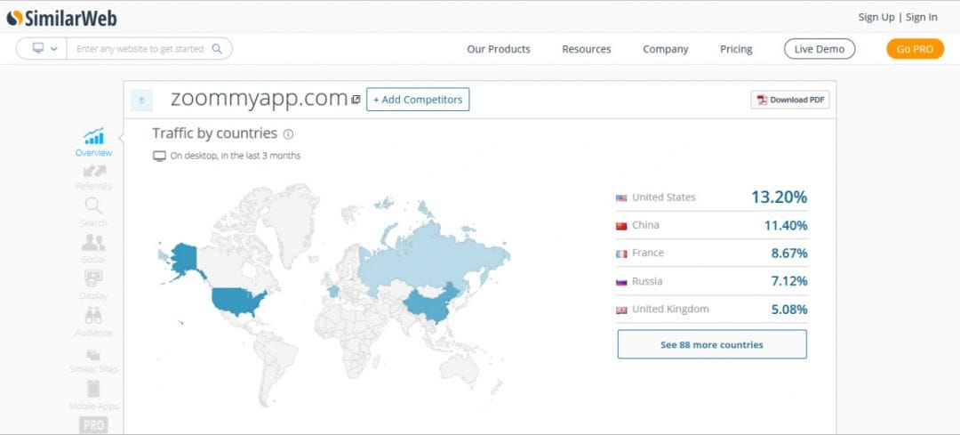Click the info icon beside Traffic by countries

click(288, 134)
